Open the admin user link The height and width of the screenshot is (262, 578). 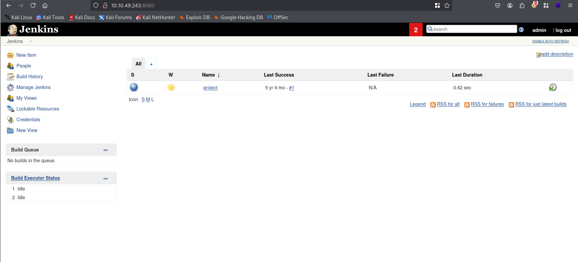[539, 30]
